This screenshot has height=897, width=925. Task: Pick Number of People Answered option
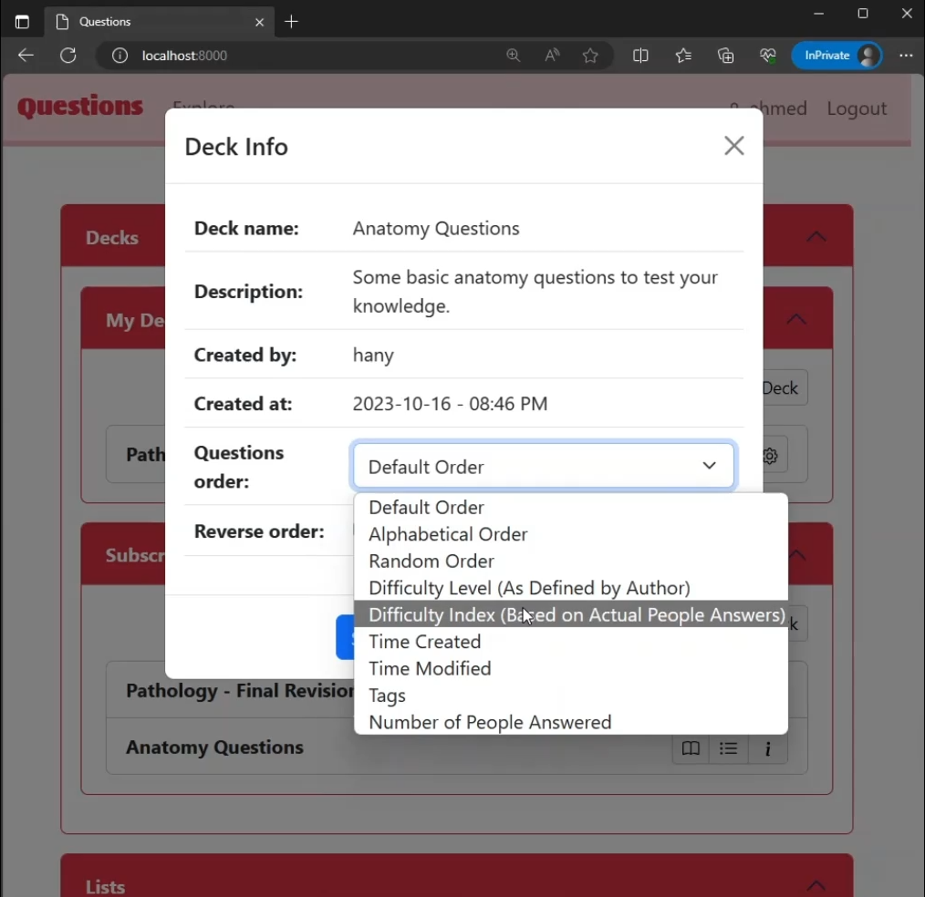[x=490, y=722]
